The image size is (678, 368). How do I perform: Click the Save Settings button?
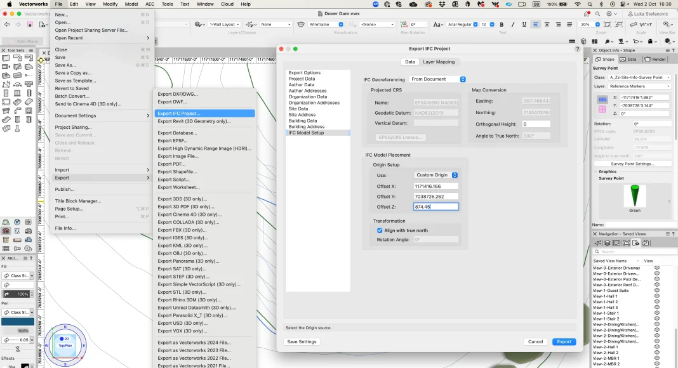point(302,341)
